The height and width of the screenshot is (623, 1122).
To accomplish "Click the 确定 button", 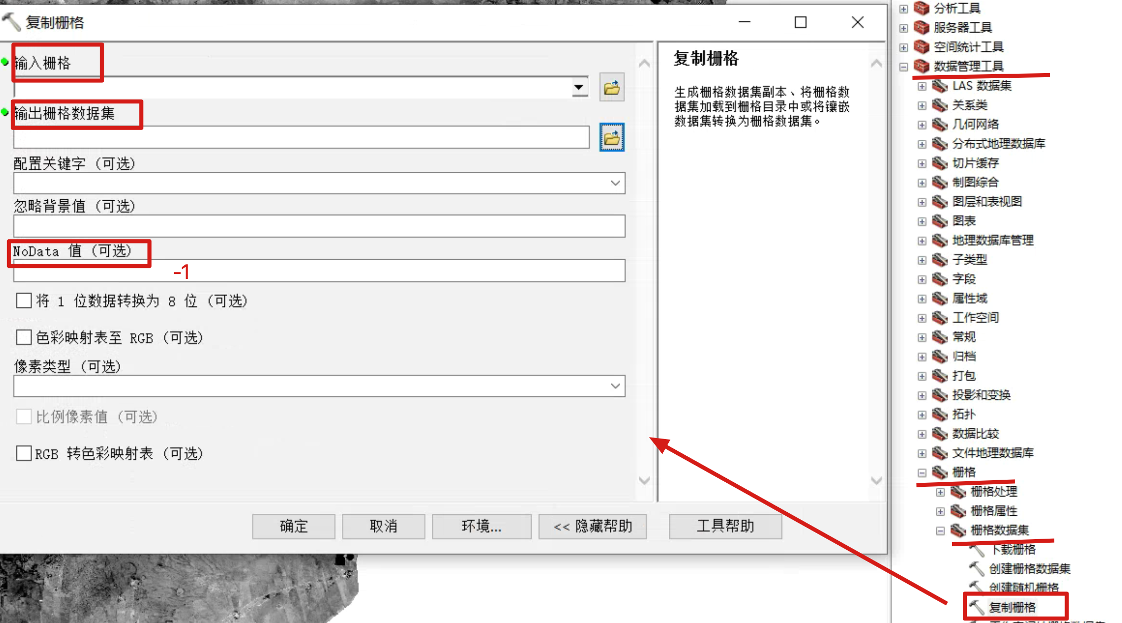I will pyautogui.click(x=293, y=526).
